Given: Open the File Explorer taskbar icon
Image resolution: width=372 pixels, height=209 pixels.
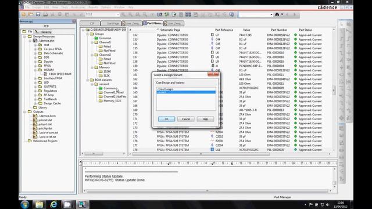Looking at the screenshot, I should 40,204.
